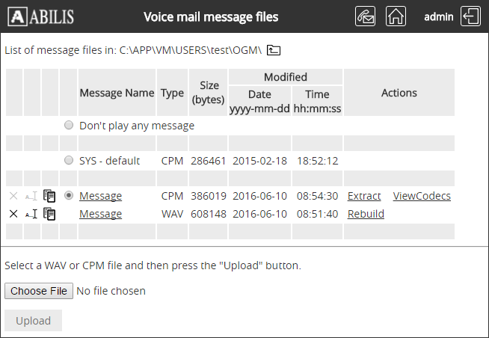The width and height of the screenshot is (489, 338).
Task: Copy the CPM Message file
Action: coord(50,196)
